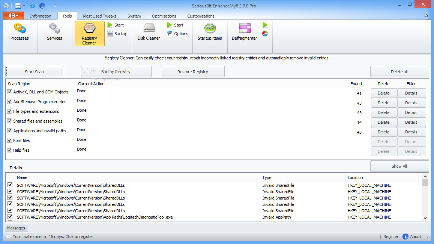The width and height of the screenshot is (434, 244).
Task: Uncheck File types and extensions
Action: (x=10, y=111)
